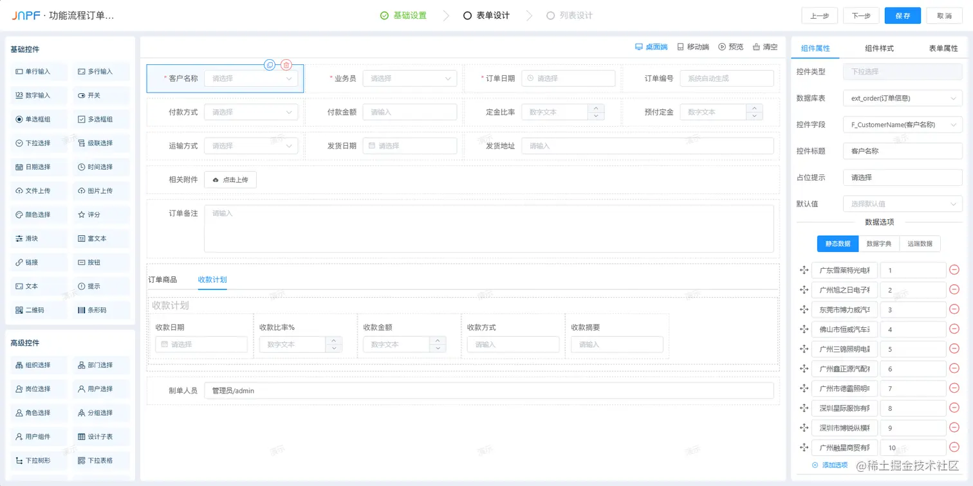Open the 数据库表 dropdown
The image size is (973, 486).
coord(902,98)
